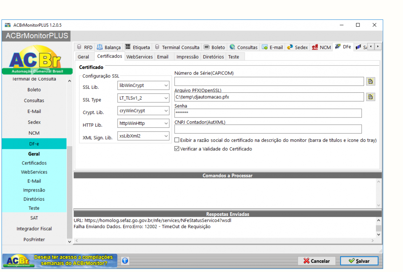The width and height of the screenshot is (403, 272).
Task: Browse certificate for Número de Série
Action: 370,81
